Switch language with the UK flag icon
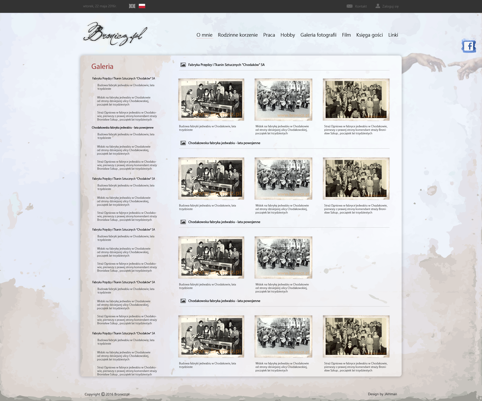Screen dimensions: 482x401 tap(132, 6)
